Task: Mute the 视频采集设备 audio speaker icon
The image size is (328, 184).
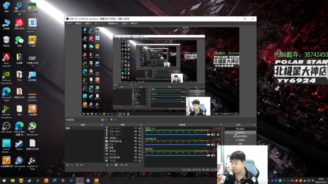Action: coord(213,145)
